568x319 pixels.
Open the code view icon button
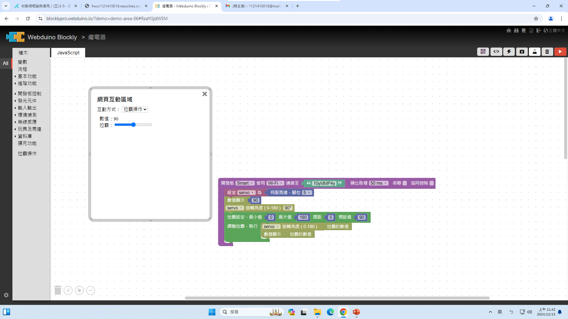[x=496, y=52]
